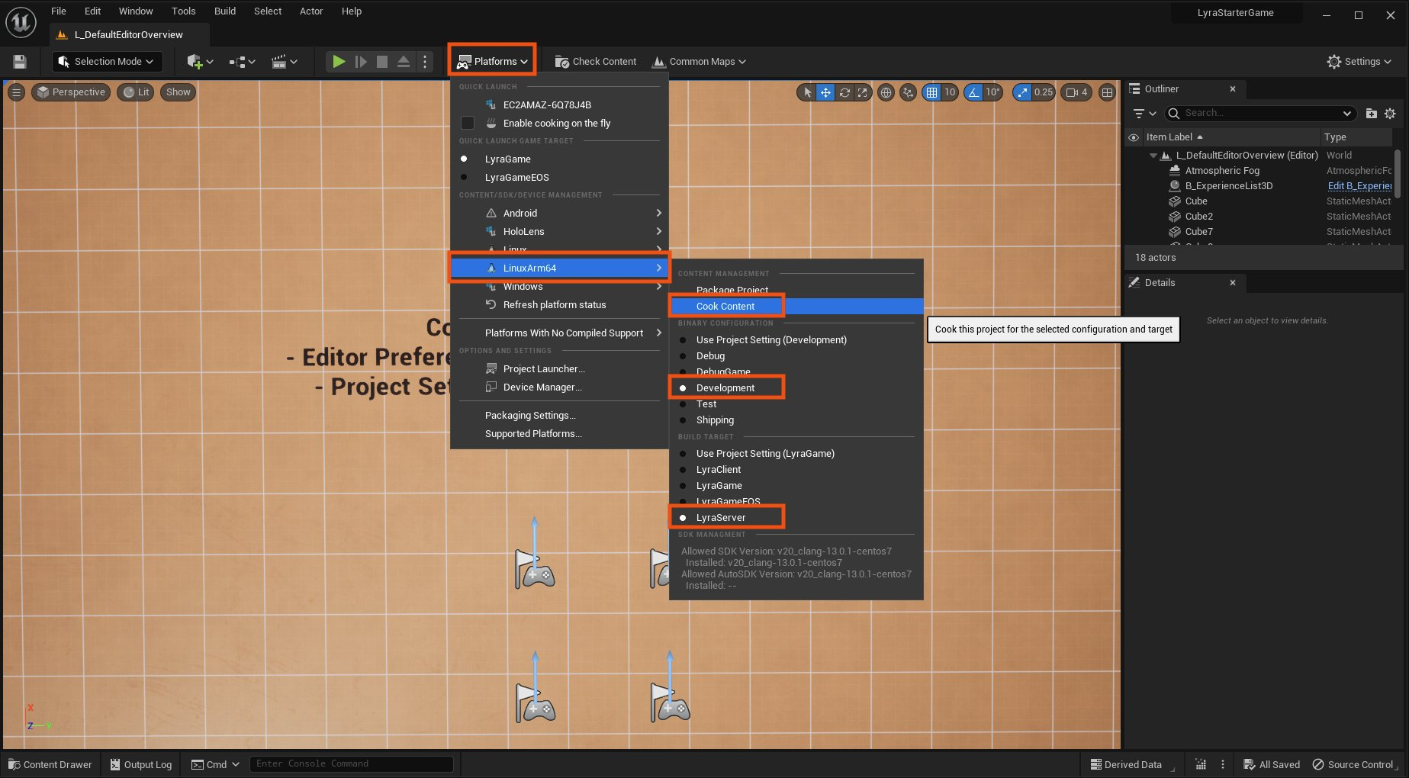Viewport: 1409px width, 778px height.
Task: Enable cooking on the fly checkbox
Action: pos(468,124)
